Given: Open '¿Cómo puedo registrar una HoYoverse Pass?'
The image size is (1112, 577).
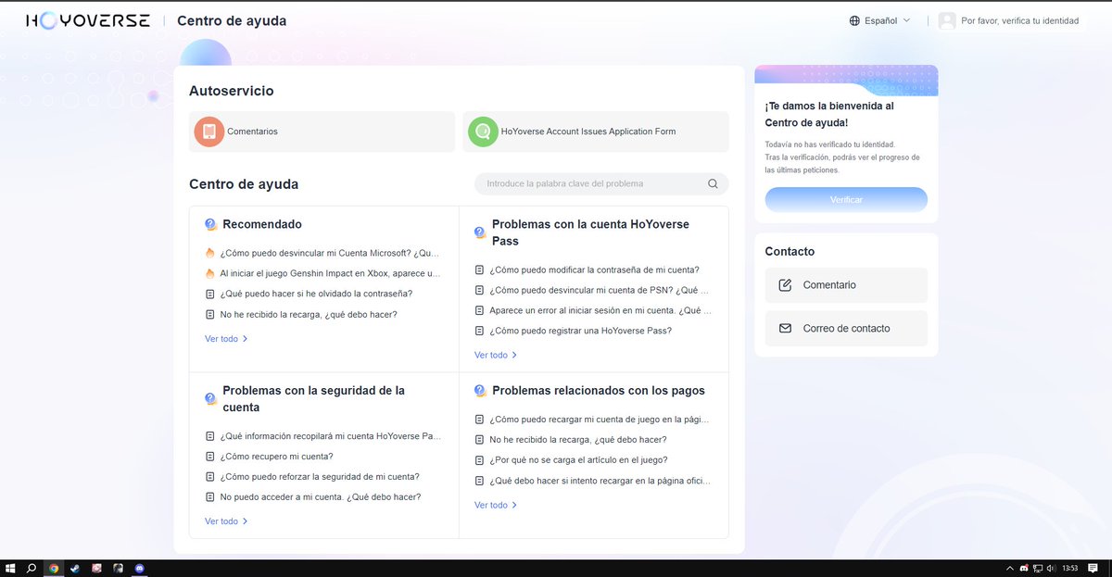Looking at the screenshot, I should [x=580, y=331].
